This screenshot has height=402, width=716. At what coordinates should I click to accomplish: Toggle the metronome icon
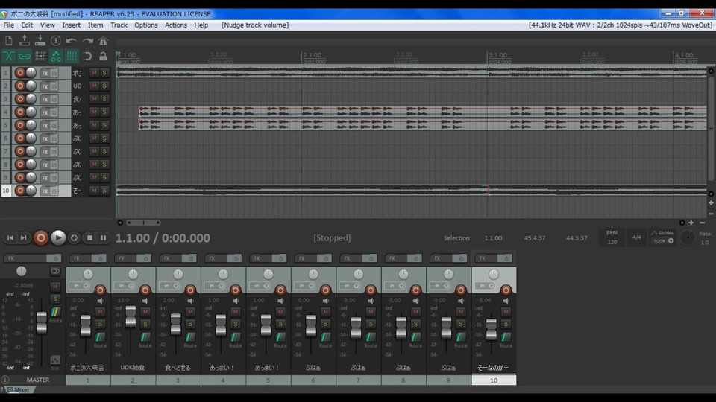pyautogui.click(x=103, y=40)
